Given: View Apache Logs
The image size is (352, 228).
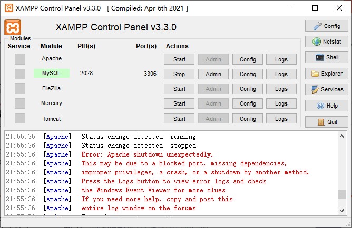Looking at the screenshot, I should [x=281, y=59].
